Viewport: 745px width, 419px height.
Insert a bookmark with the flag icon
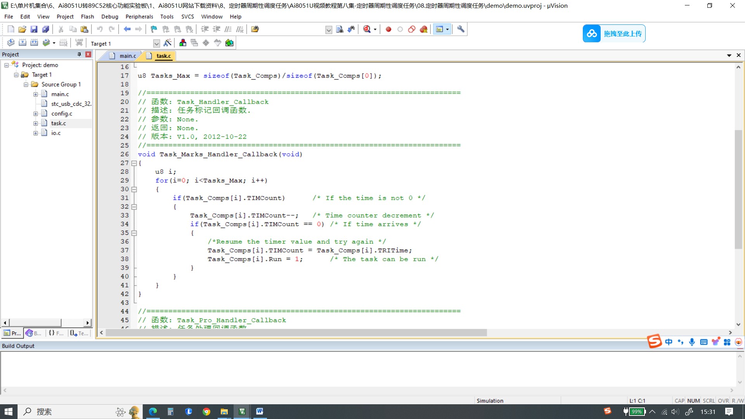pos(154,29)
